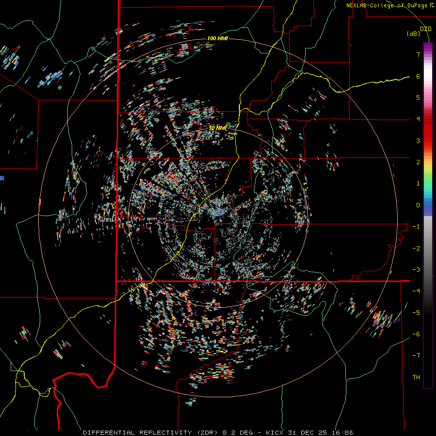This screenshot has height=436, width=436.
Task: Click the NEXLAB-College of DuPage header text
Action: (387, 5)
